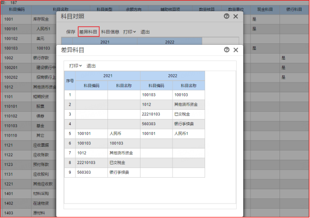Open 科目信息 in 科目对照 toolbar

tap(110, 32)
